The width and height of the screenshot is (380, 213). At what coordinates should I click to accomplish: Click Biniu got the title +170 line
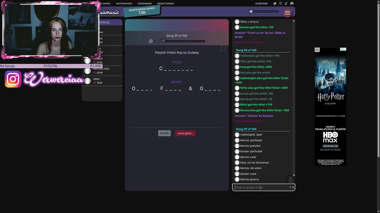tap(256, 104)
